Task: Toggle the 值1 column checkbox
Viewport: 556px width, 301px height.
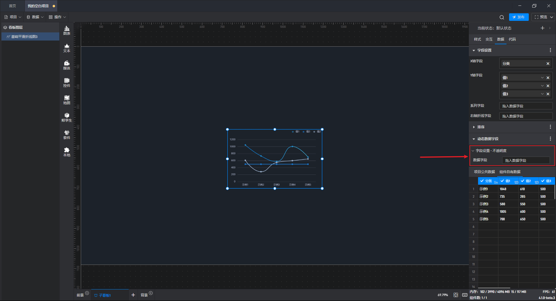Action: click(502, 181)
